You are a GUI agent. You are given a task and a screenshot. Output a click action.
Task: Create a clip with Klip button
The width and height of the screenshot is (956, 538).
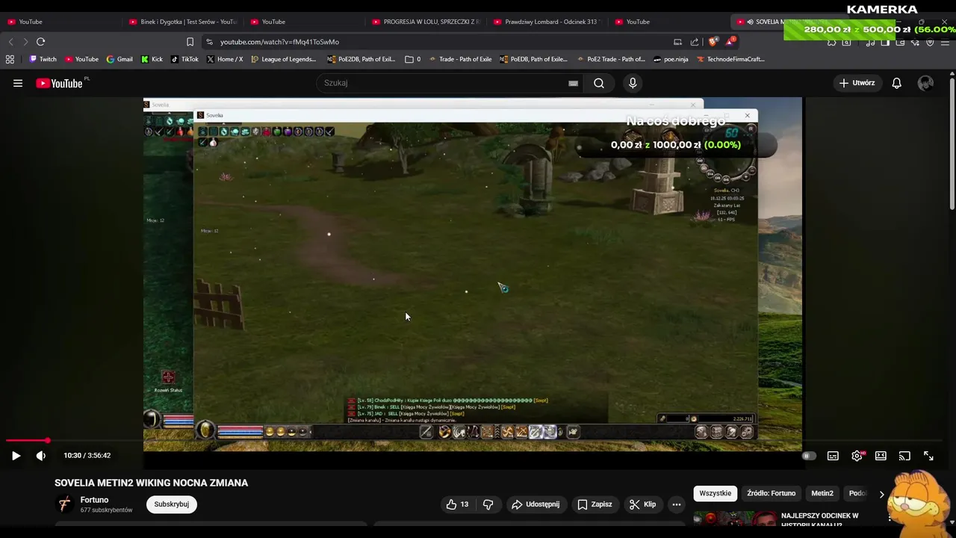coord(642,504)
